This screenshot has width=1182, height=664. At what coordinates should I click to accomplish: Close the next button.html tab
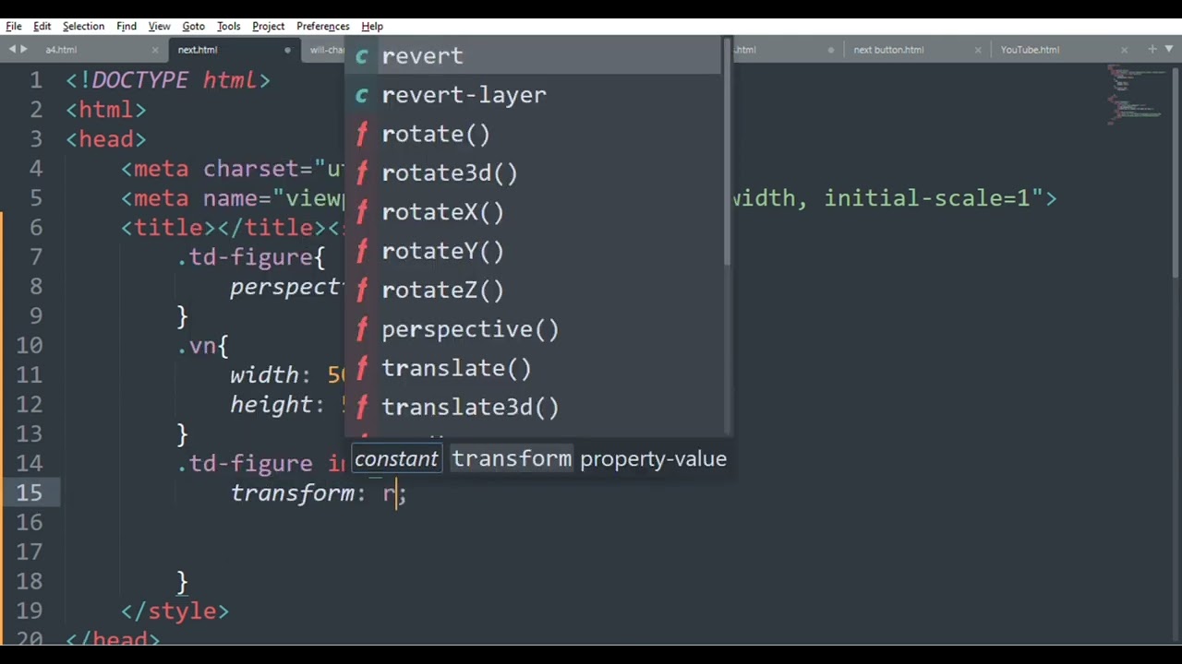(978, 50)
